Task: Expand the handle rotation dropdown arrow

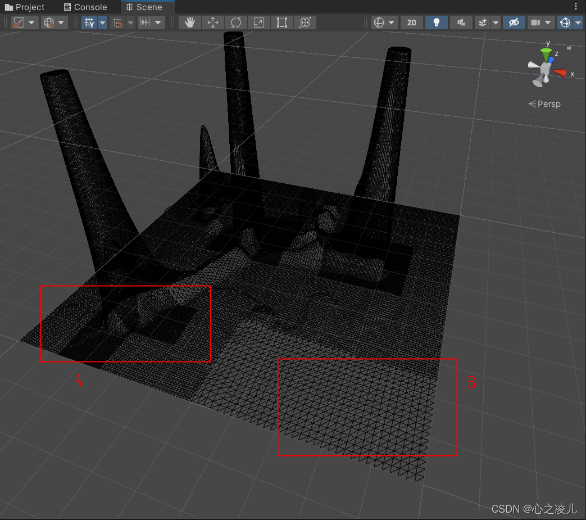Action: click(61, 23)
